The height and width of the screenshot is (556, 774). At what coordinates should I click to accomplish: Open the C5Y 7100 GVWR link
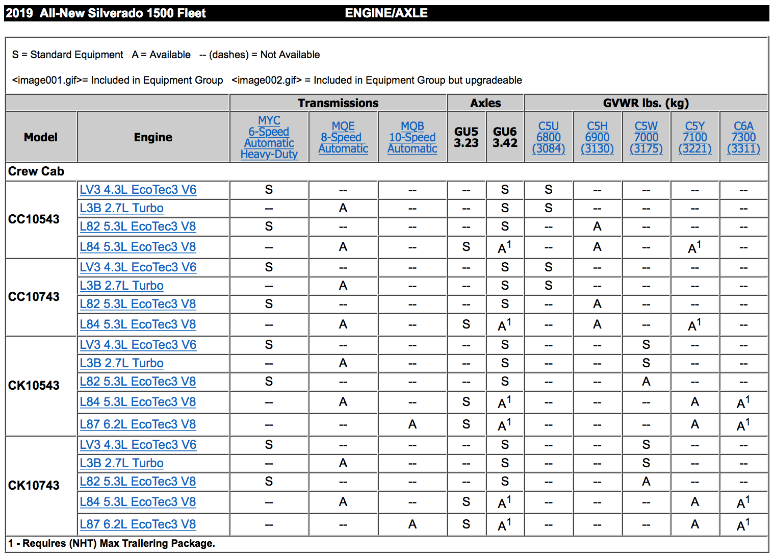694,137
